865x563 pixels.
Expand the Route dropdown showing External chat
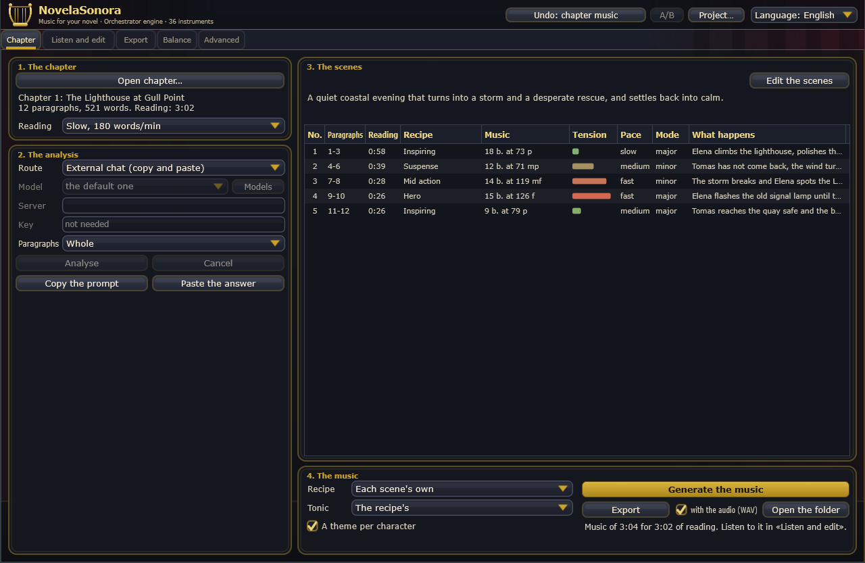pos(174,168)
